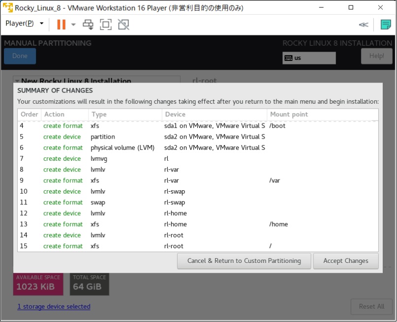Open the Player menu dropdown arrow
The height and width of the screenshot is (322, 397).
point(42,23)
